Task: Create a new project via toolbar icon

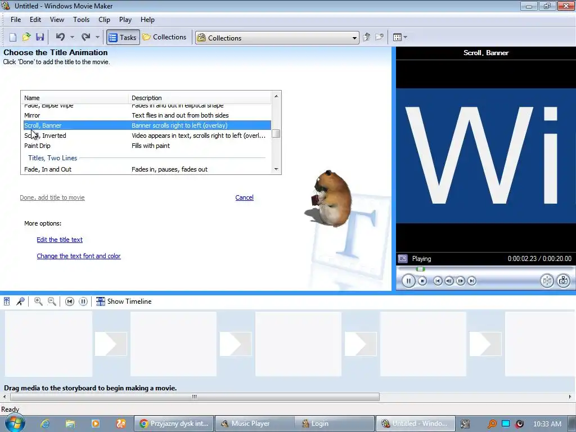Action: click(13, 37)
